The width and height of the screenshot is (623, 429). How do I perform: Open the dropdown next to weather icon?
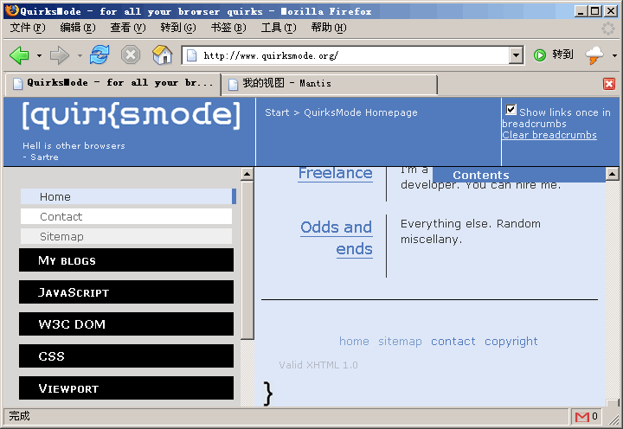pos(614,55)
